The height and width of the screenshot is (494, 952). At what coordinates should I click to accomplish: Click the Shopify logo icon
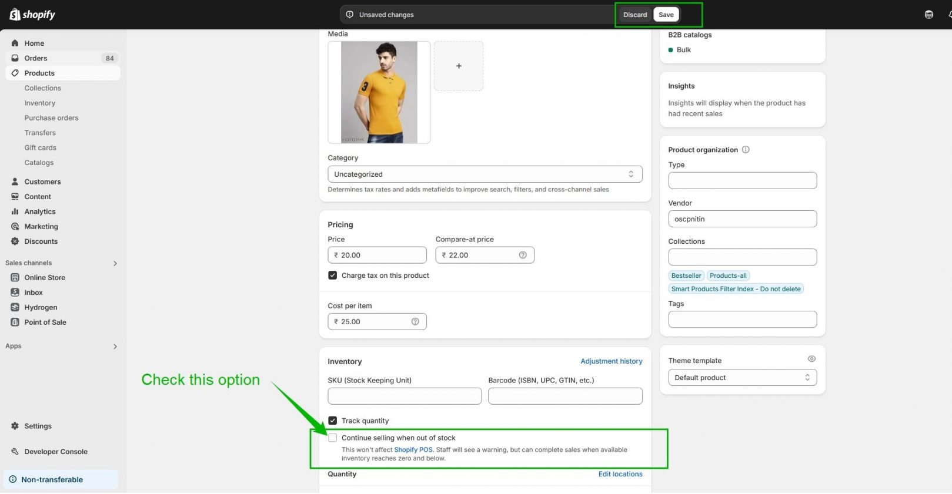point(15,15)
